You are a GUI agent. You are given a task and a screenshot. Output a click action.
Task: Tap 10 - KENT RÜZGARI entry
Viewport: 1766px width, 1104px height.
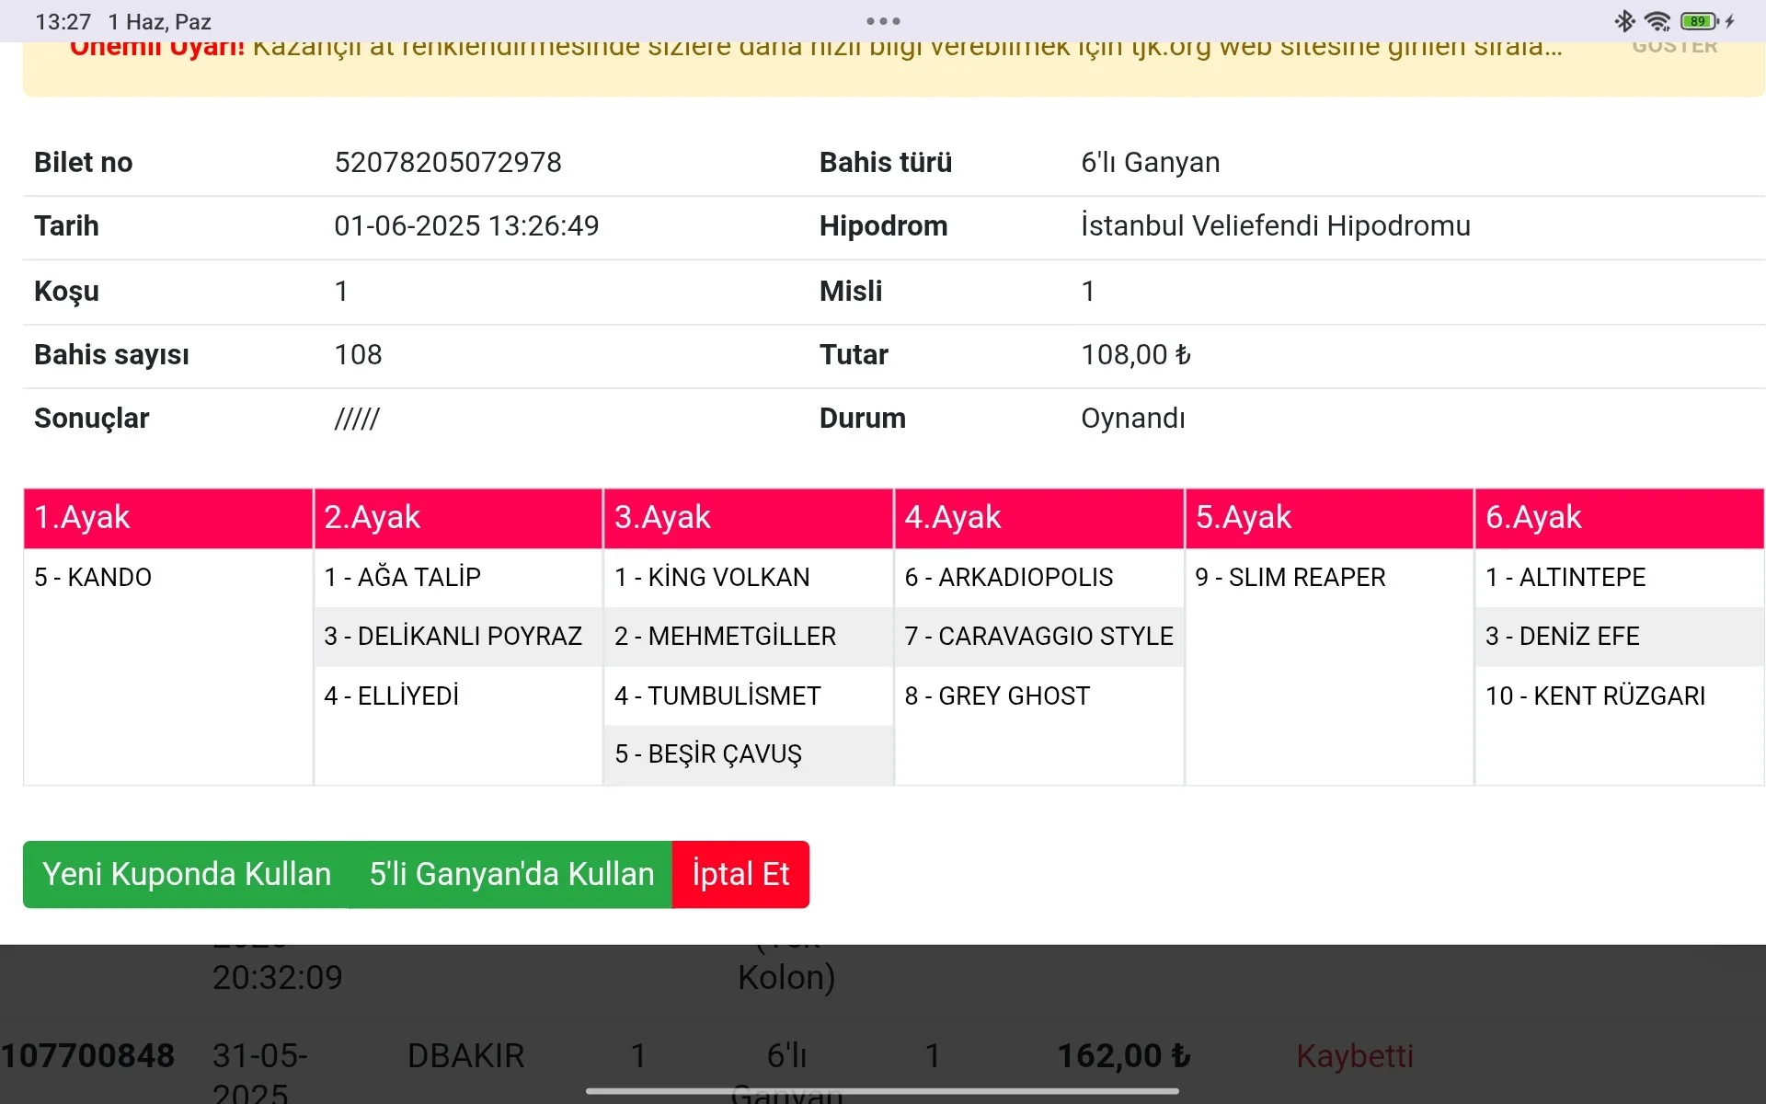pyautogui.click(x=1595, y=696)
